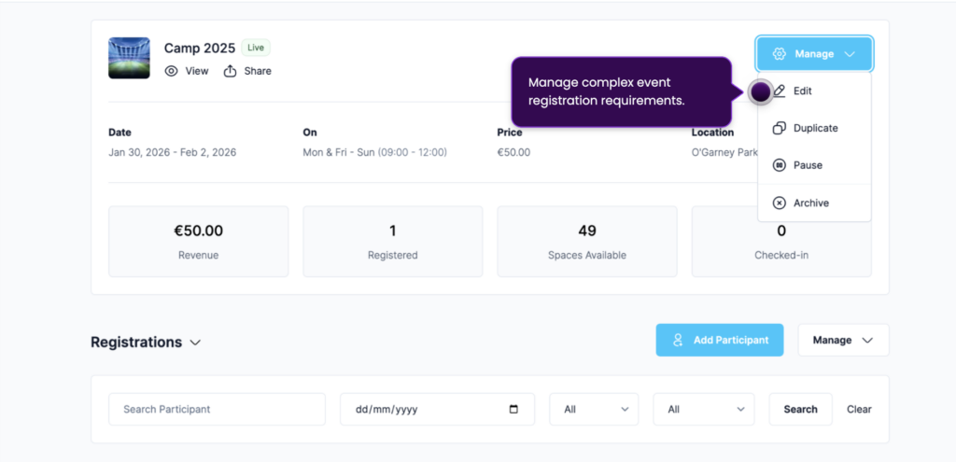956x462 pixels.
Task: Click the eye icon beside View
Action: pos(172,71)
